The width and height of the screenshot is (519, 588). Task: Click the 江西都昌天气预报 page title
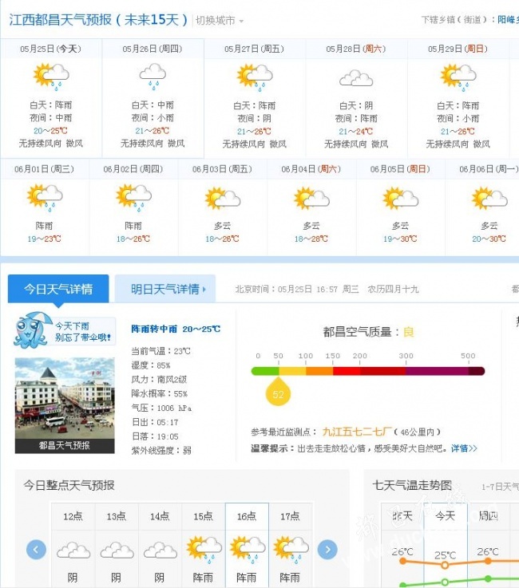click(x=98, y=19)
